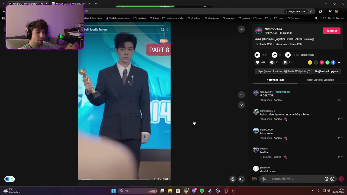The image size is (347, 195).
Task: Go to next video with down arrow
Action: click(x=241, y=105)
